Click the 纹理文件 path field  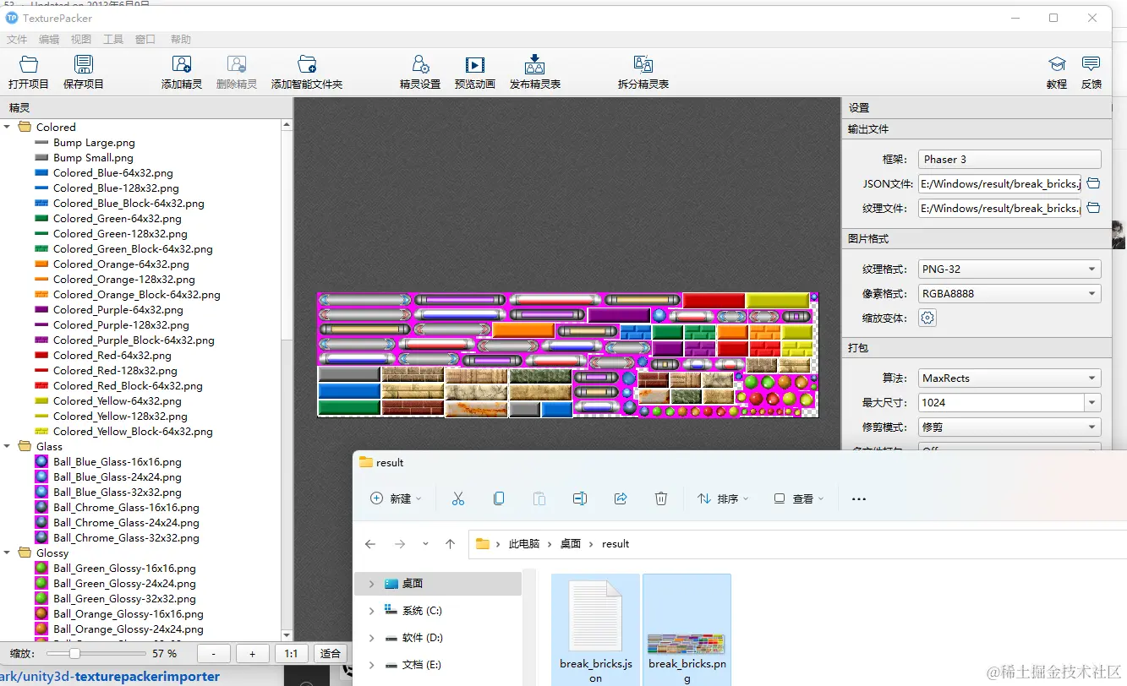click(x=999, y=208)
